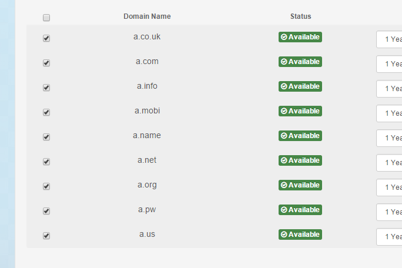Uncheck the a.info domain checkbox
402x268 pixels.
coord(46,88)
